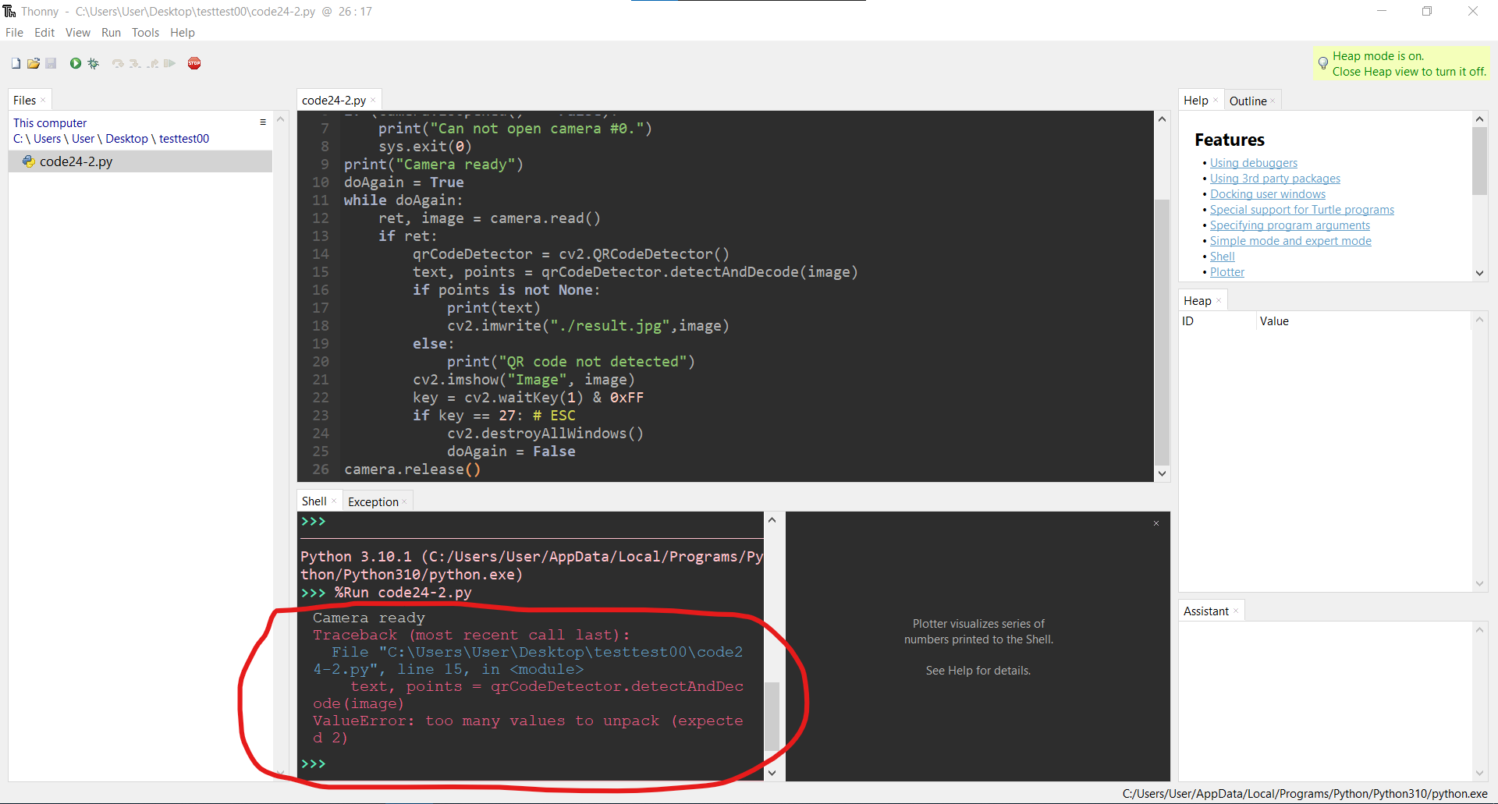The height and width of the screenshot is (804, 1498).
Task: Switch to the Exception tab
Action: pos(373,502)
